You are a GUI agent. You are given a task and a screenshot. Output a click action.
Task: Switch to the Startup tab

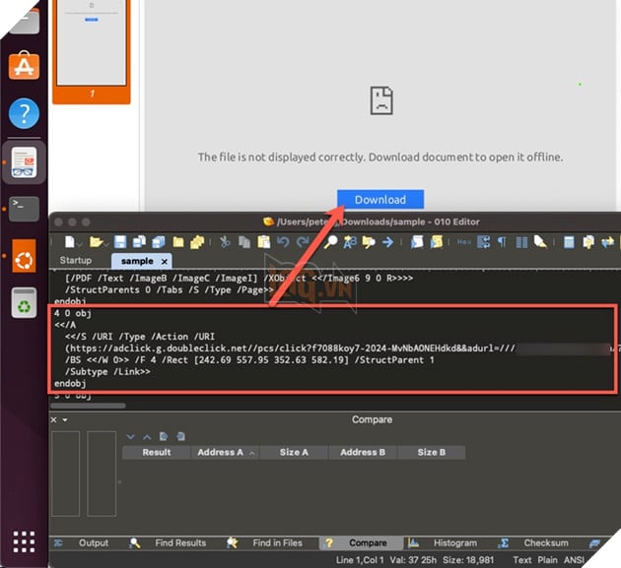click(76, 260)
